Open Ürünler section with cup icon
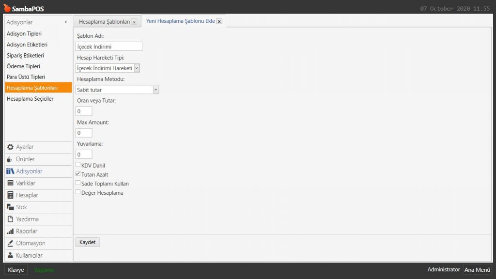The width and height of the screenshot is (496, 279). [11, 159]
